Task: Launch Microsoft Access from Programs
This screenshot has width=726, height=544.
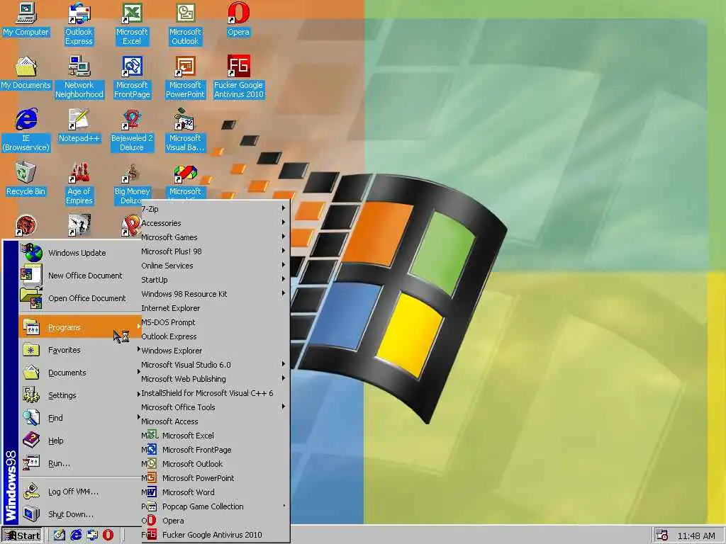Action: [215, 421]
